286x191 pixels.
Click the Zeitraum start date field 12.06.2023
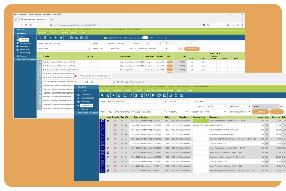(215, 106)
